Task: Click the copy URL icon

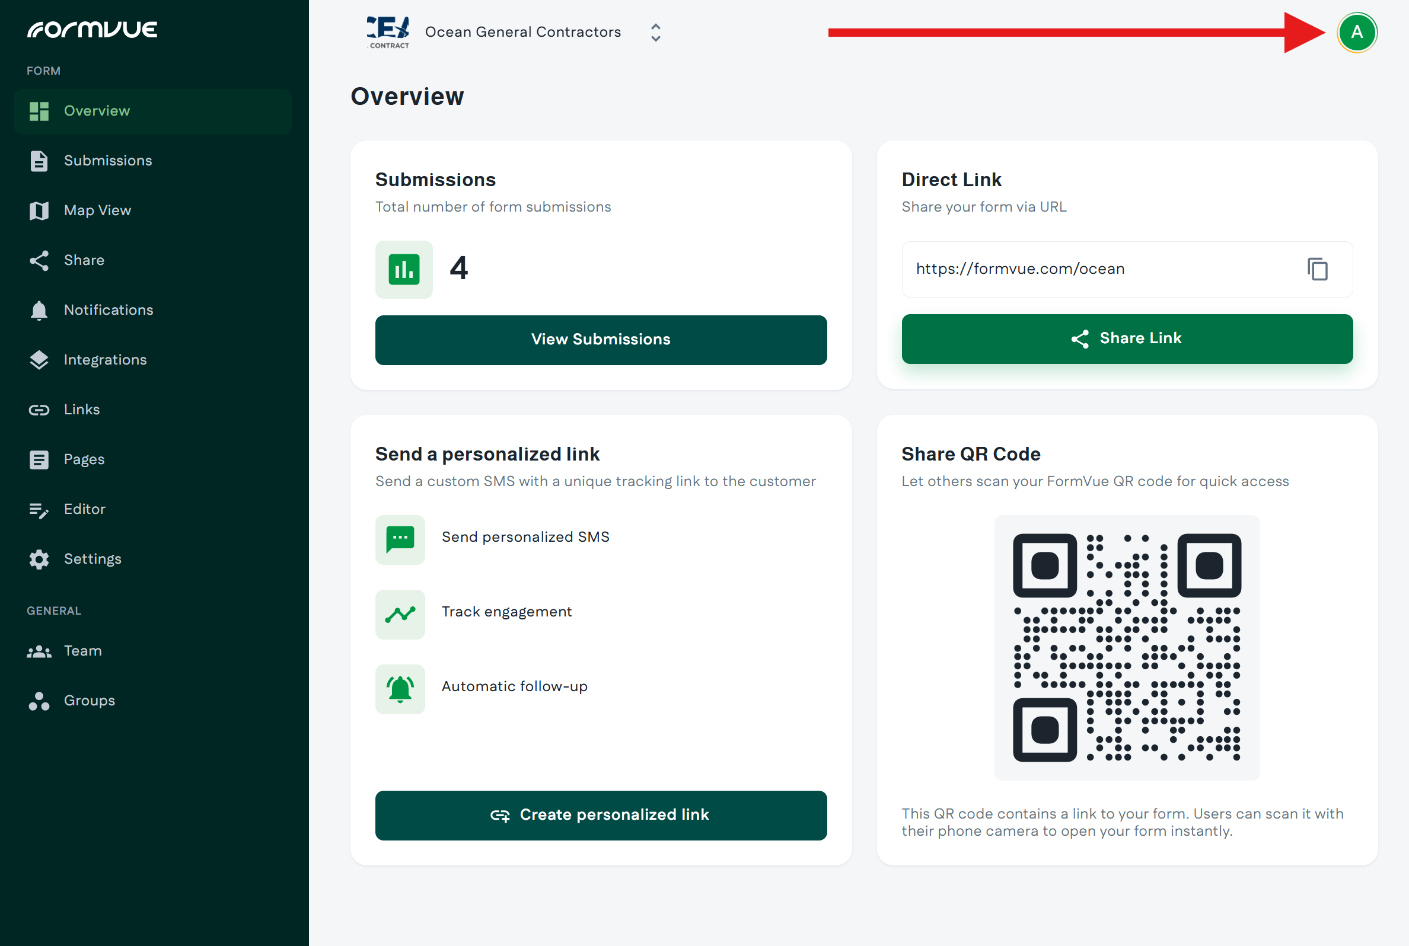Action: click(1317, 269)
